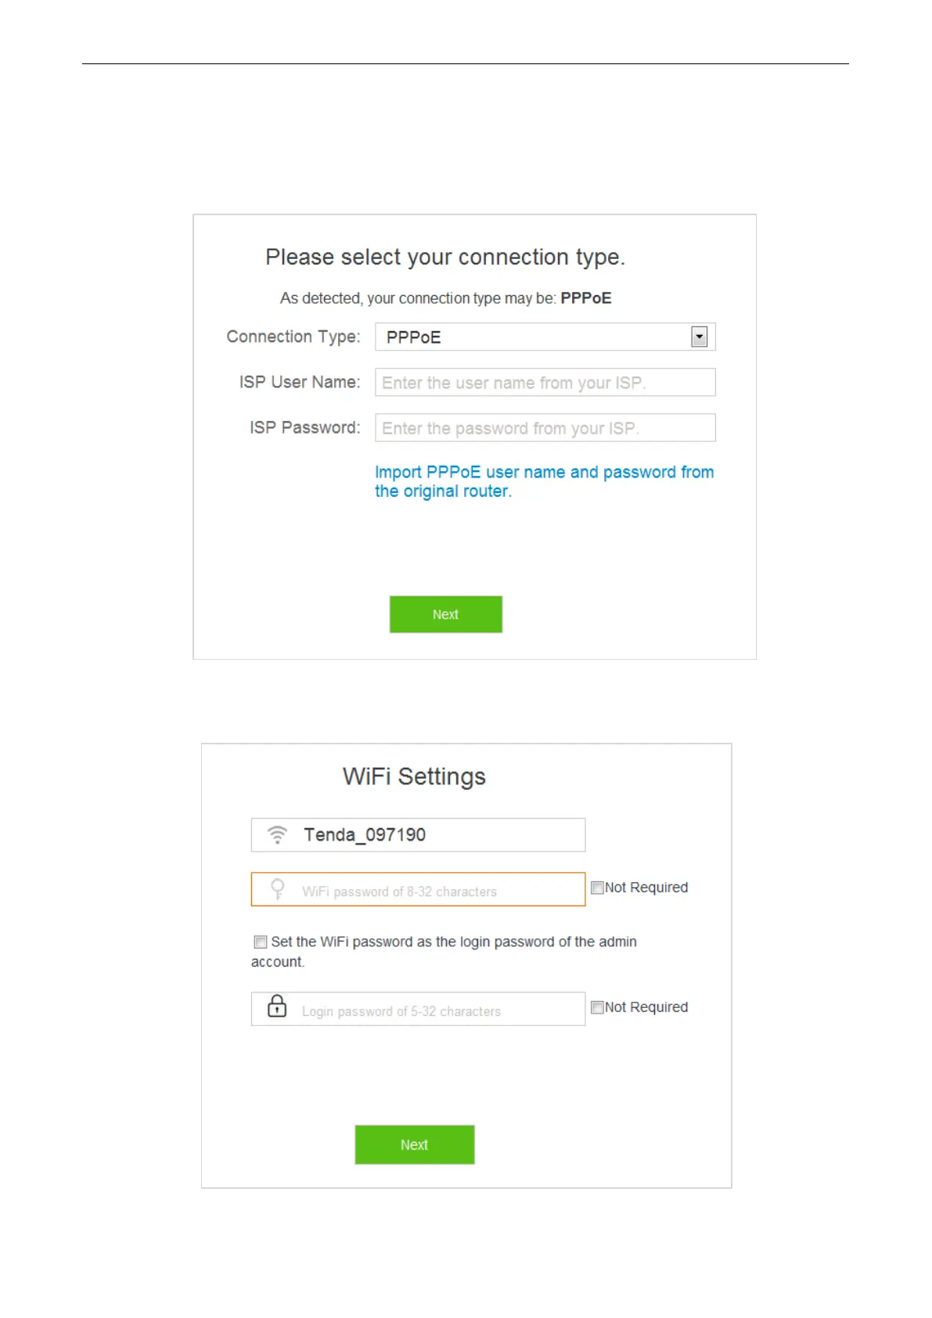932x1318 pixels.
Task: Focus the WiFi password of 8-32 characters field
Action: coord(418,889)
